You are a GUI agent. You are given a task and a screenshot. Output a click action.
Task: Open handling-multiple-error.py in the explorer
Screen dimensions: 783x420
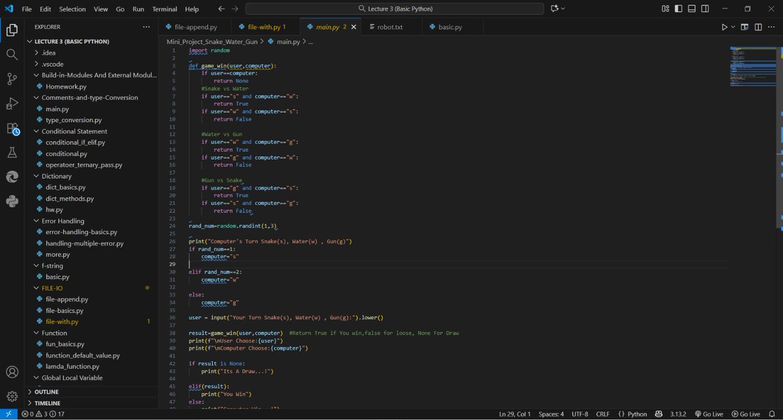coord(84,243)
